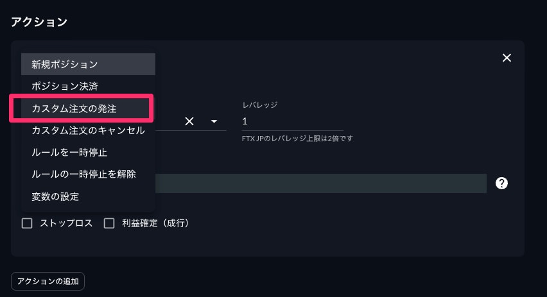Image resolution: width=547 pixels, height=297 pixels.
Task: Click the FTX JP leverage limit hint text
Action: point(297,139)
